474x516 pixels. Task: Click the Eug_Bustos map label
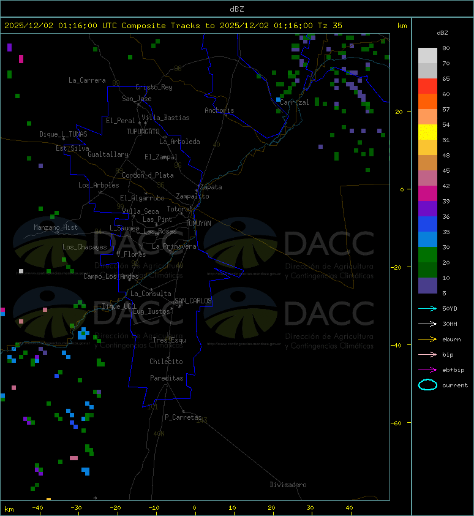point(151,311)
